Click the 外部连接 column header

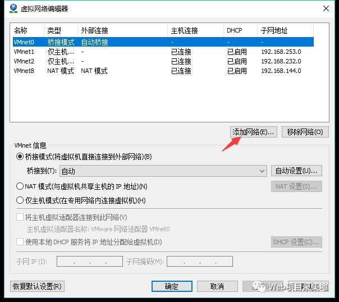click(x=122, y=30)
